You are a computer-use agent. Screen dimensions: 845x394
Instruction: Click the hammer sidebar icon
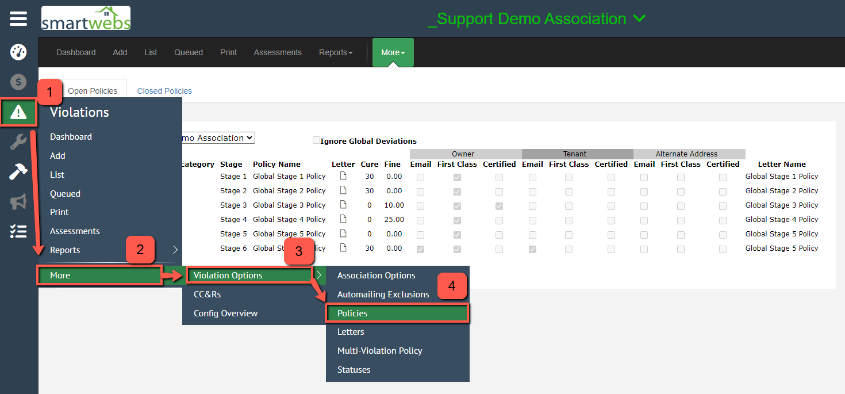tap(18, 171)
